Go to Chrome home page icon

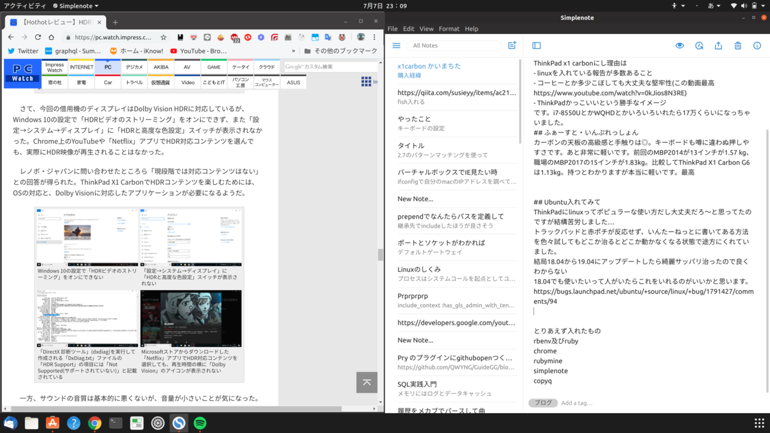coord(52,37)
